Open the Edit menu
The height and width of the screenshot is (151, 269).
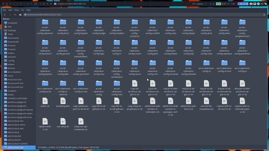10,10
